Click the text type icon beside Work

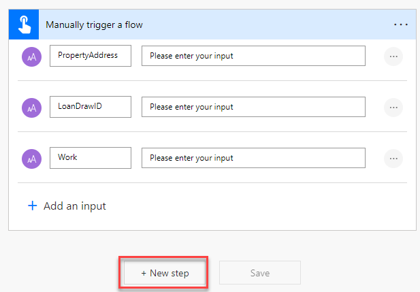31,159
